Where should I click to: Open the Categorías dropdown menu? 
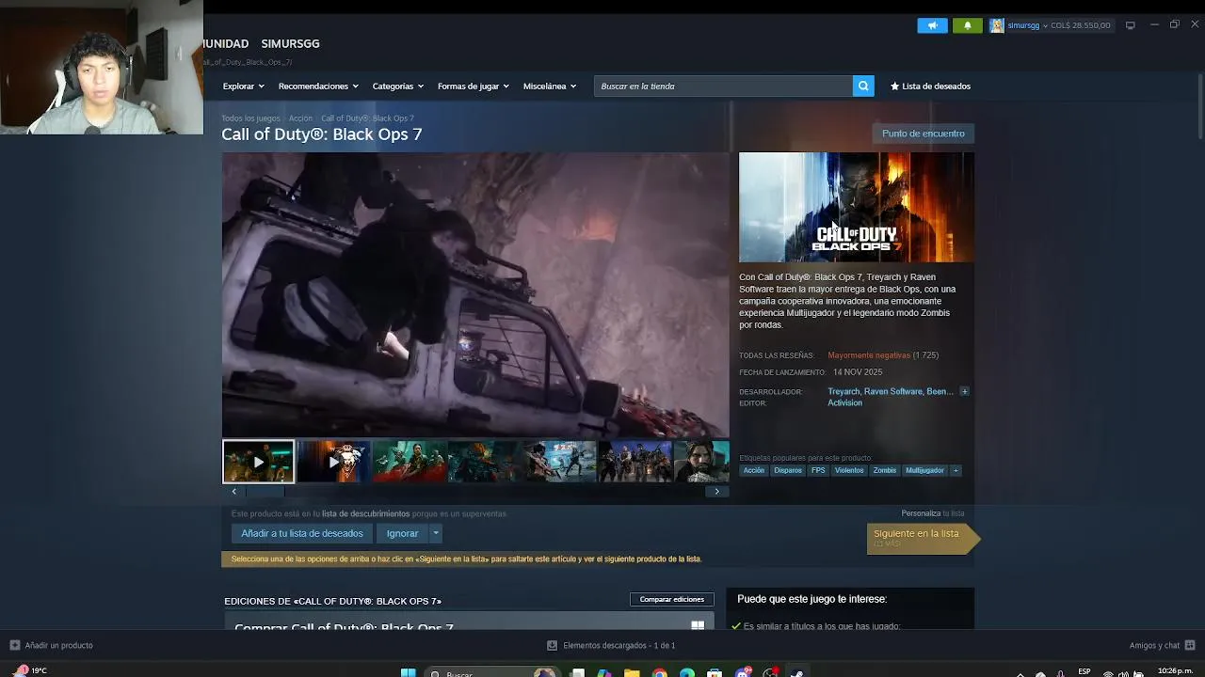(x=397, y=87)
